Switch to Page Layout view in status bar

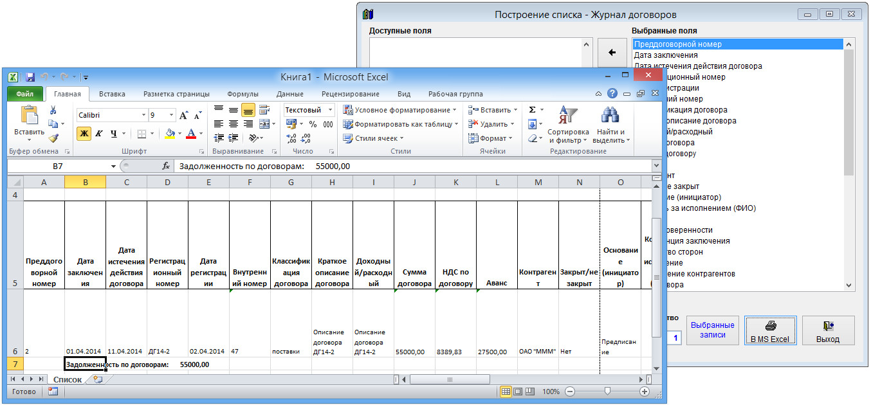(x=519, y=391)
